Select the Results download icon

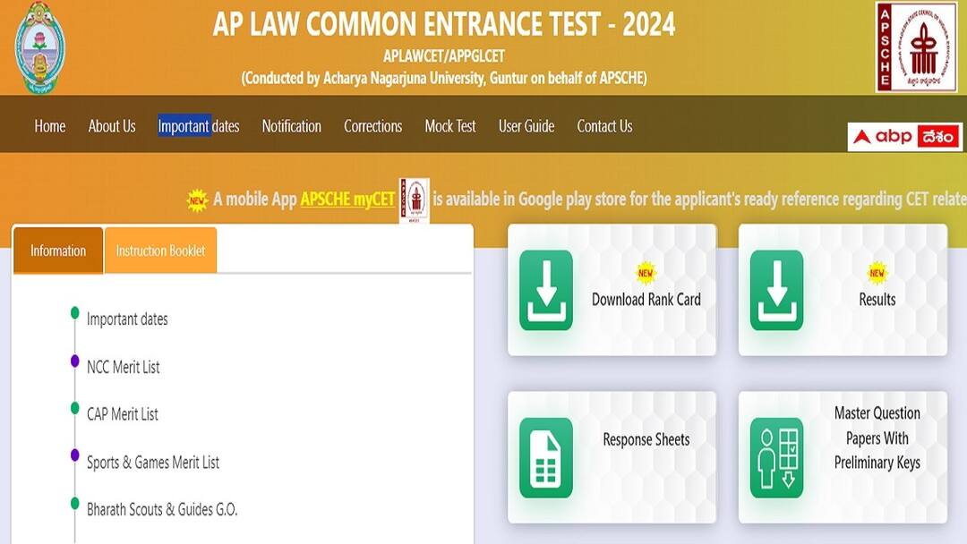779,290
